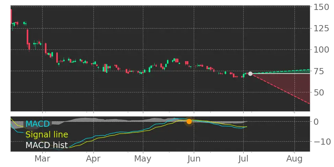Click the Apr x-axis label
This screenshot has width=334, height=167.
[93, 159]
